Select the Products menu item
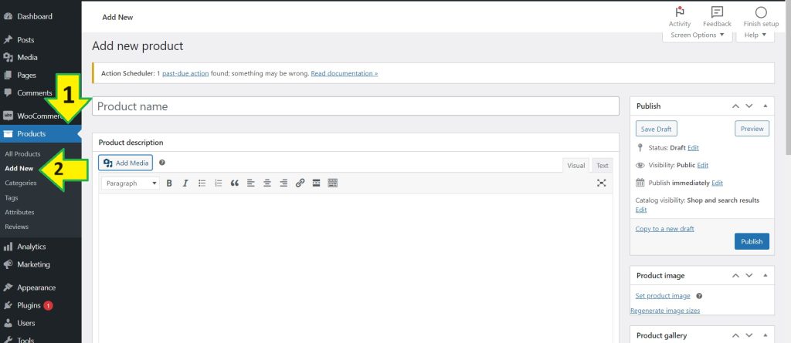This screenshot has height=343, width=791. coord(40,133)
